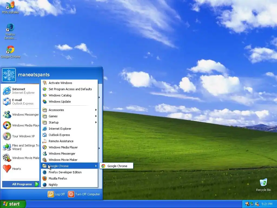Click the Tour Windows XP icon
The height and width of the screenshot is (208, 277).
7,136
